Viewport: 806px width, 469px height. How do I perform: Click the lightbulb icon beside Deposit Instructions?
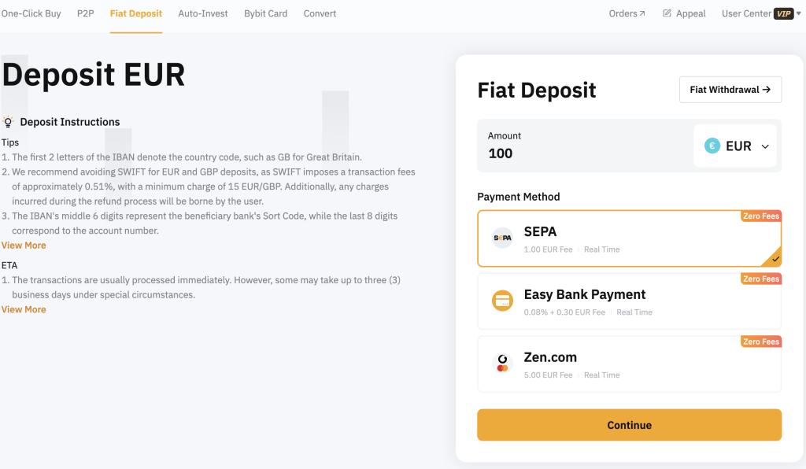(8, 122)
